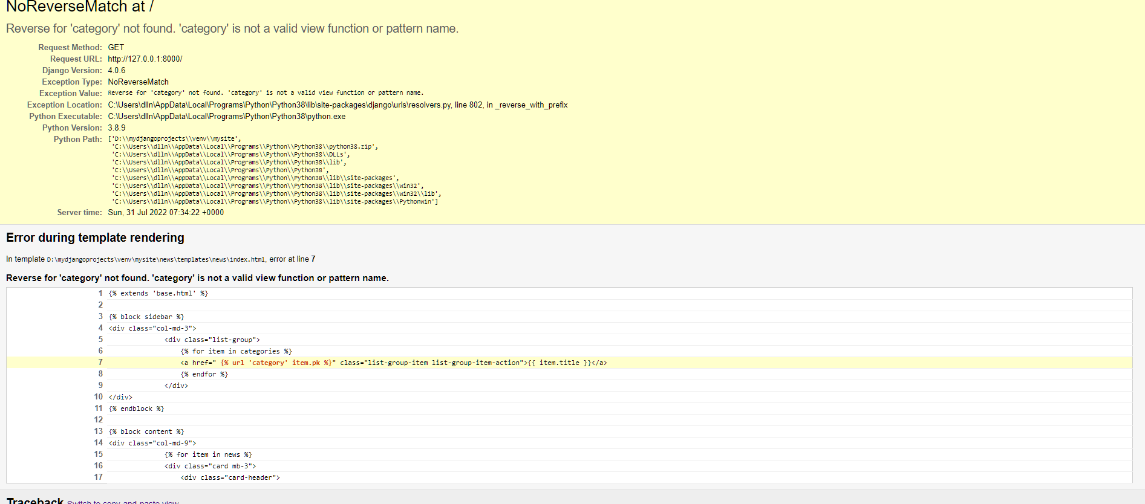This screenshot has height=504, width=1145.
Task: Click the 'Request URL:' label
Action: [x=76, y=59]
